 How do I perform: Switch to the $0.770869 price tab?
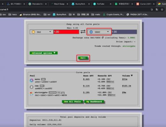[x=16, y=4]
